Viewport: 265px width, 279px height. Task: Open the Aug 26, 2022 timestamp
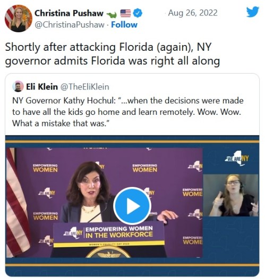[x=193, y=13]
